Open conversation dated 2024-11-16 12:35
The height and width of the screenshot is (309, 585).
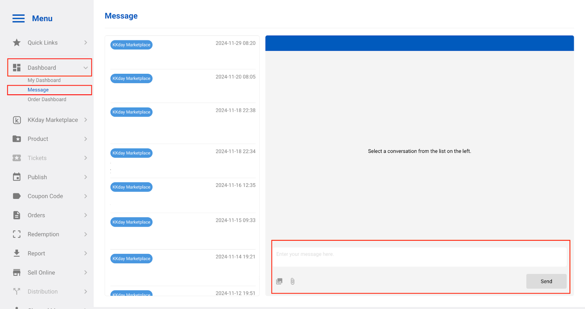pos(183,196)
